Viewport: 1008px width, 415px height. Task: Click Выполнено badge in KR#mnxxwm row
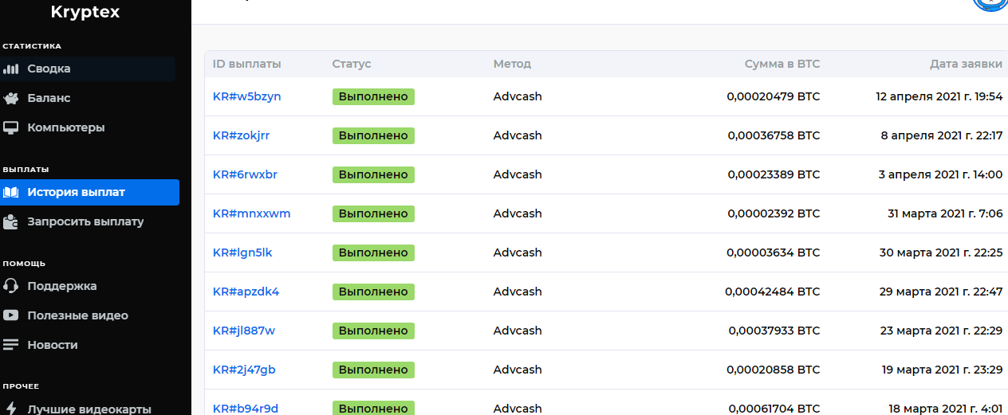pyautogui.click(x=373, y=213)
